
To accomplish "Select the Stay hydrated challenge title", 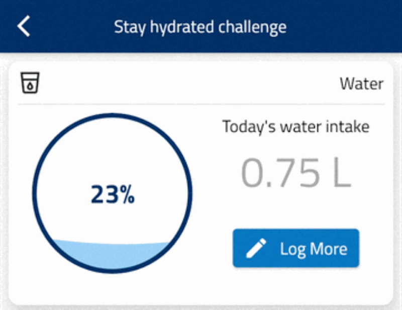I will coord(200,28).
